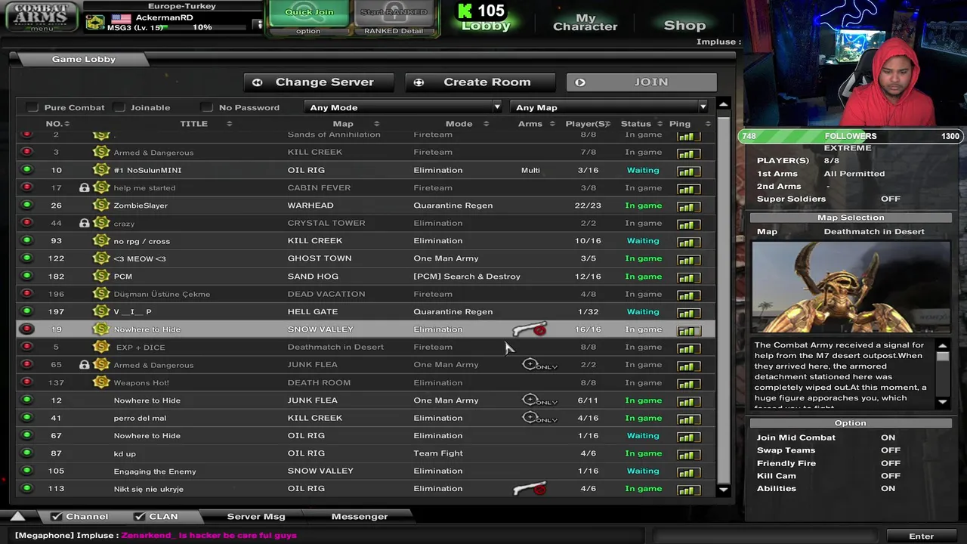The width and height of the screenshot is (967, 544).
Task: Click the room list scroll-down arrow
Action: point(723,490)
